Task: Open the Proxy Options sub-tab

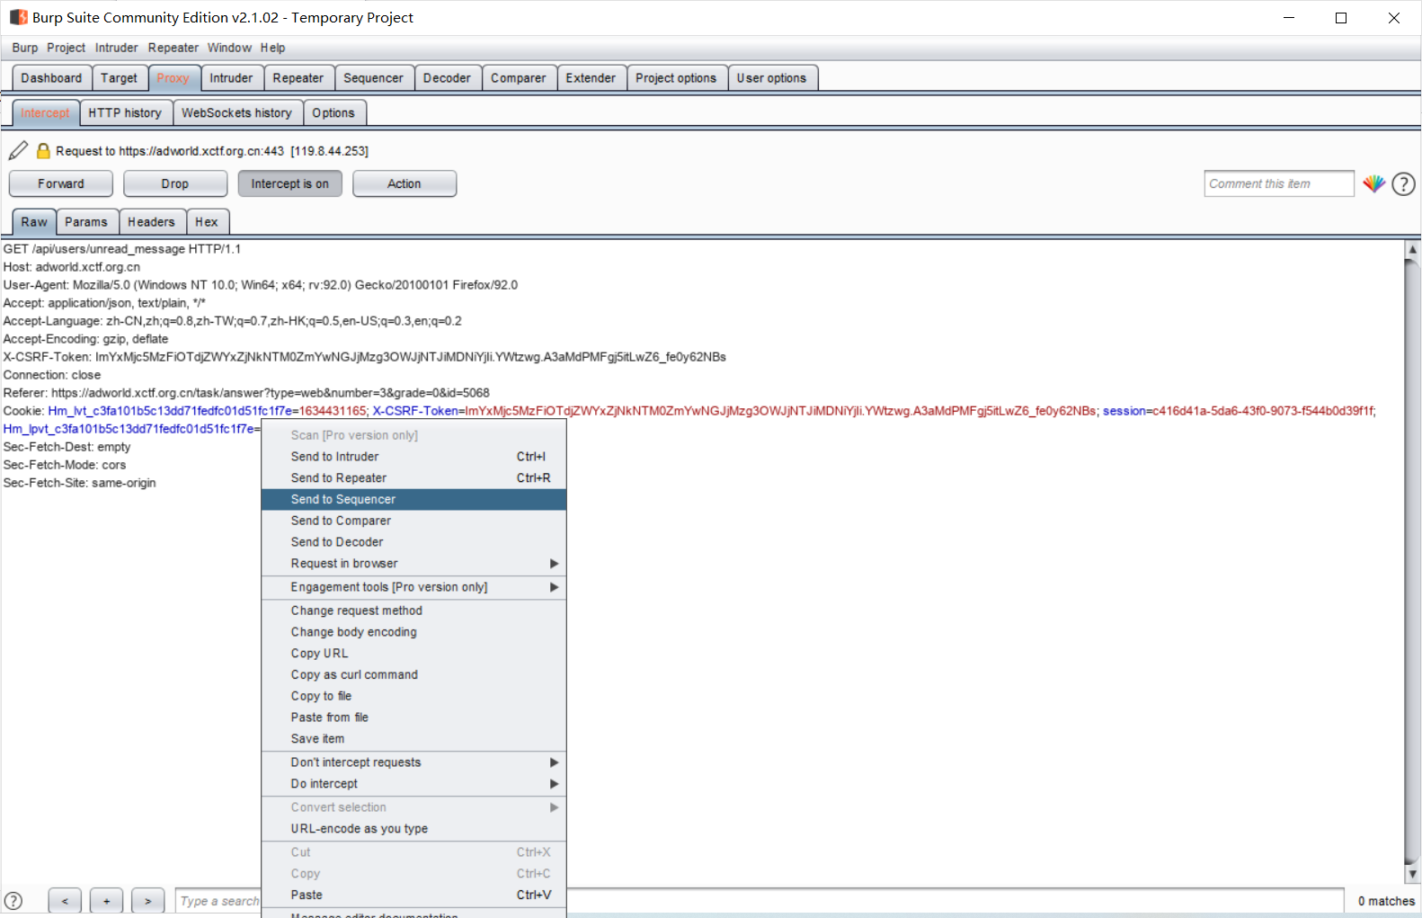Action: pos(333,113)
